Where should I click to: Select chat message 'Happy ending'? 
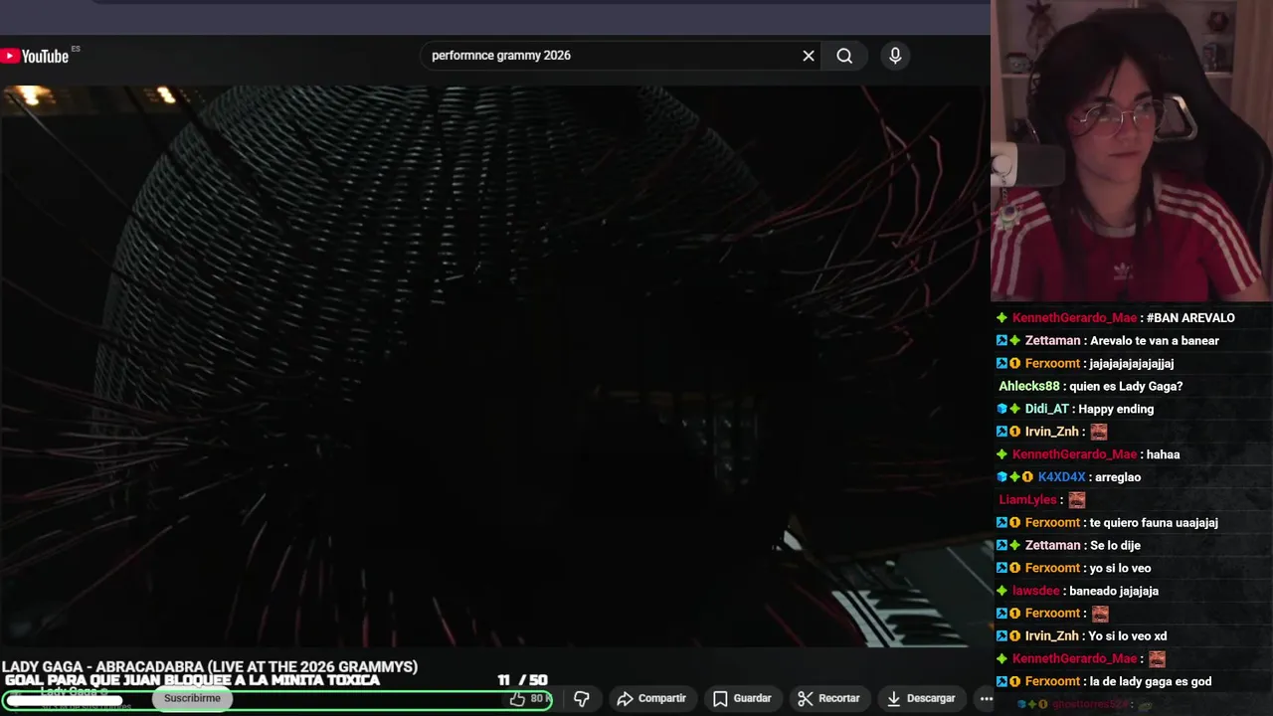1116,410
